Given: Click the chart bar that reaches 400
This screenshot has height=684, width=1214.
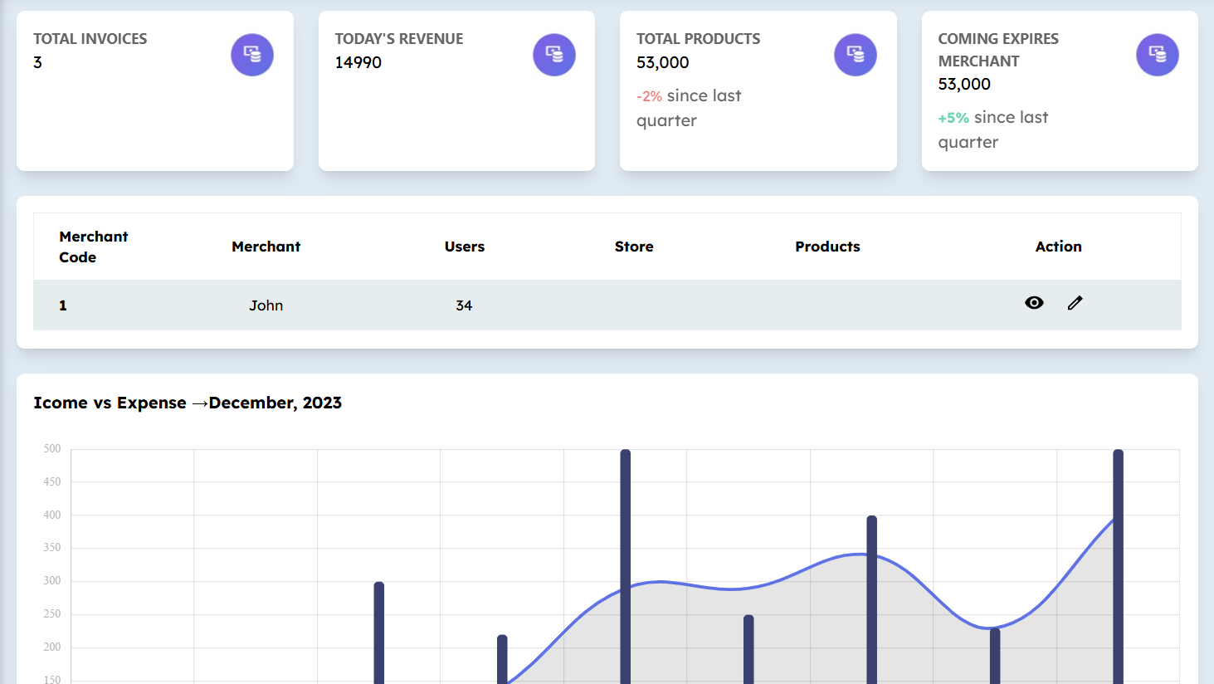Looking at the screenshot, I should (871, 598).
